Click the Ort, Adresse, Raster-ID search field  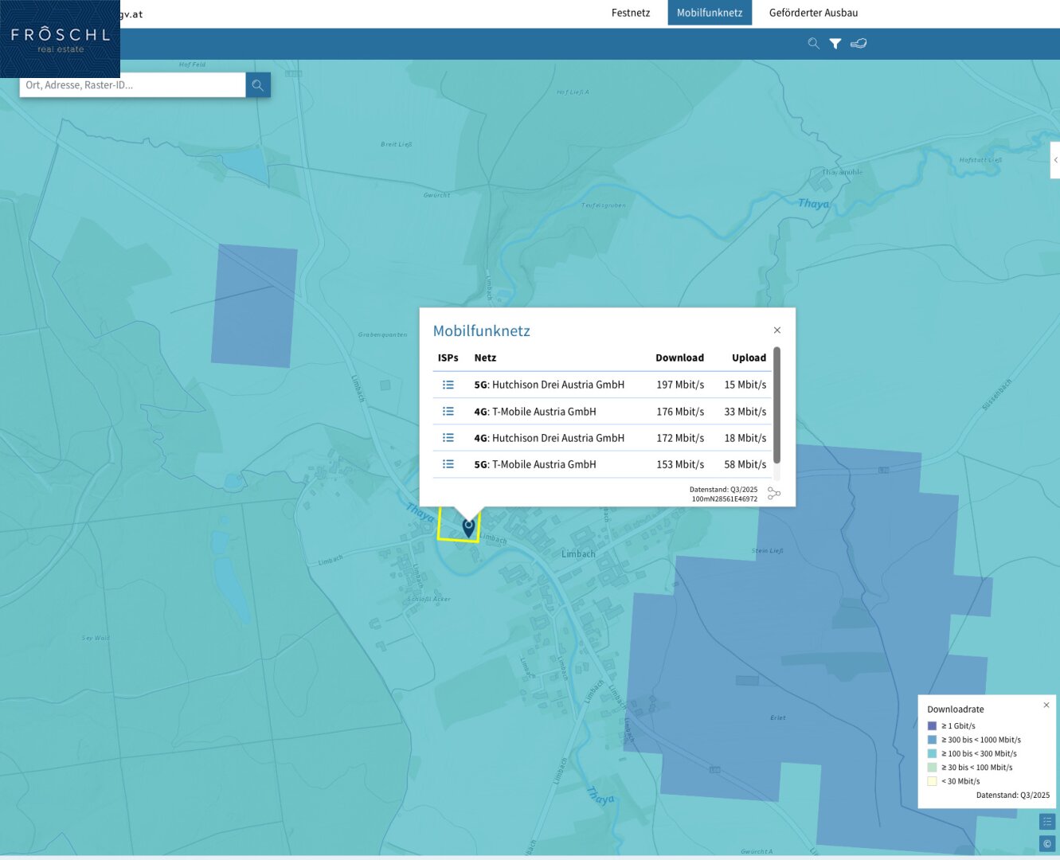pos(132,85)
